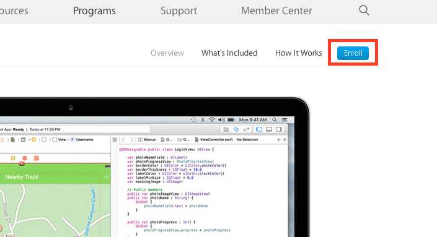Switch to the Overview section

click(167, 53)
